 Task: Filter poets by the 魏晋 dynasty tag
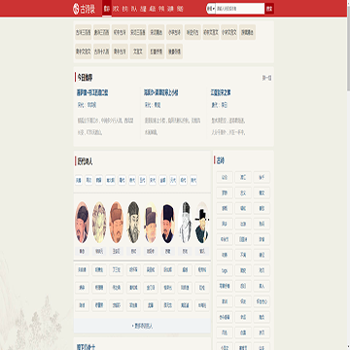point(99,180)
